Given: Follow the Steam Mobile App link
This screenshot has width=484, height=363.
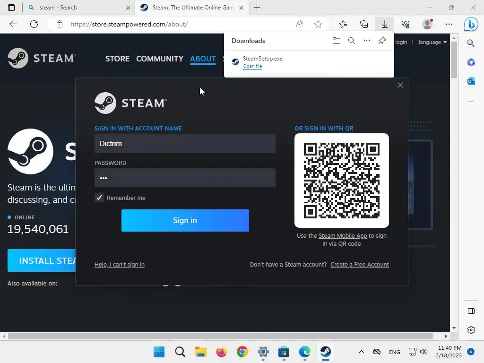Looking at the screenshot, I should point(343,236).
